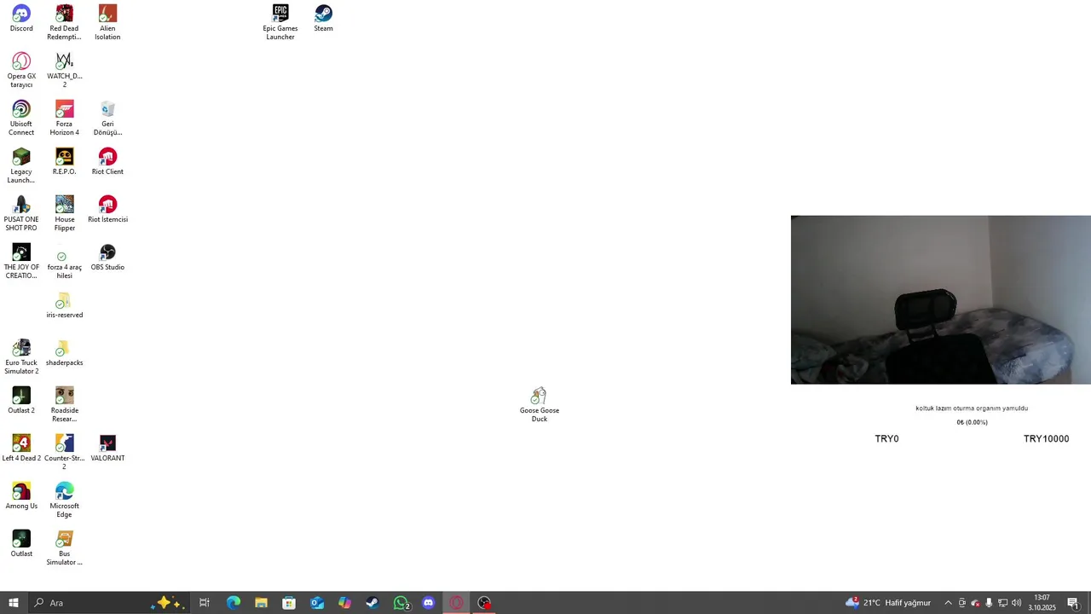Click the TRY10000 goal amount text

click(1046, 438)
